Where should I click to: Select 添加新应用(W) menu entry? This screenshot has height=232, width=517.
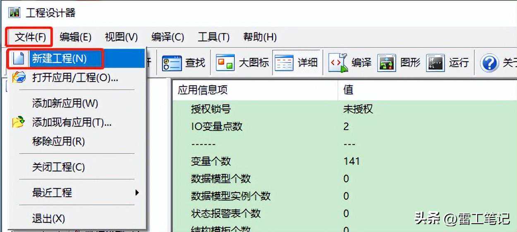[x=65, y=103]
